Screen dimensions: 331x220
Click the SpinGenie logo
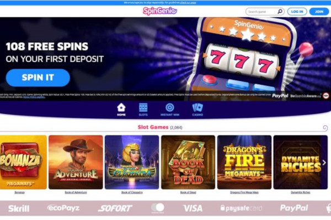pyautogui.click(x=160, y=11)
